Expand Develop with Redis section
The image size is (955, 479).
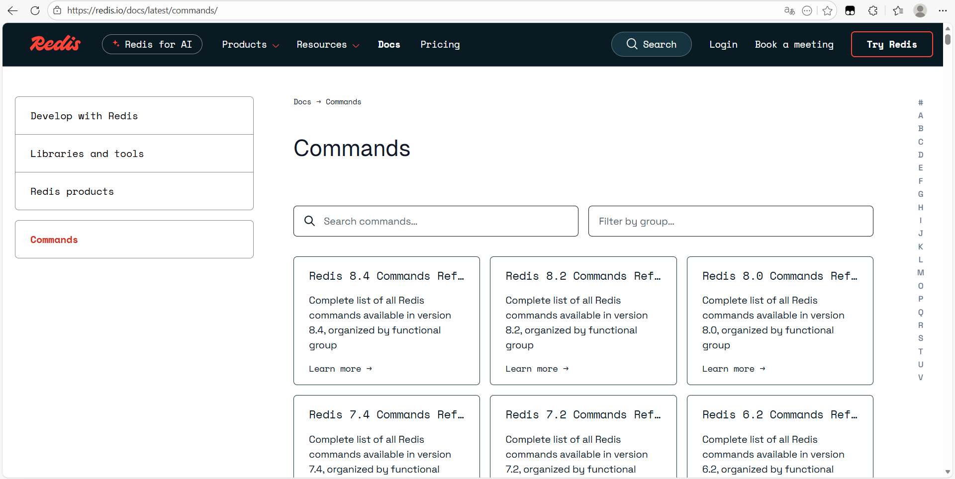pos(134,116)
